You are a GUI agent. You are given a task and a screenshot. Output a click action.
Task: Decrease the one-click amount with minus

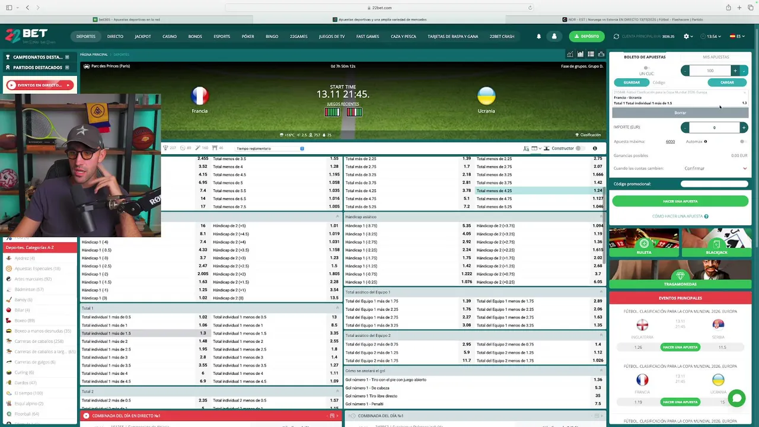685,71
